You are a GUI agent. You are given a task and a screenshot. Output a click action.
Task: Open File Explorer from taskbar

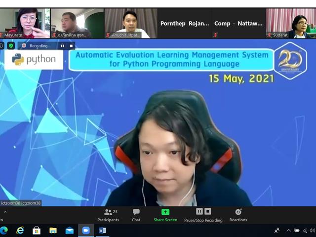coord(53,231)
